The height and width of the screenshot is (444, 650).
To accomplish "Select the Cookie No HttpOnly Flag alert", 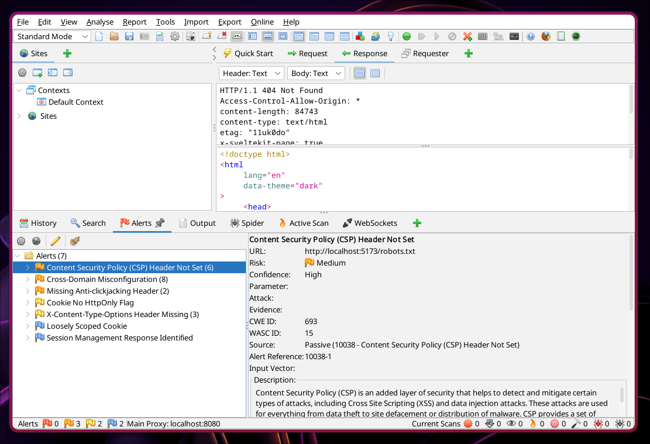I will (90, 302).
